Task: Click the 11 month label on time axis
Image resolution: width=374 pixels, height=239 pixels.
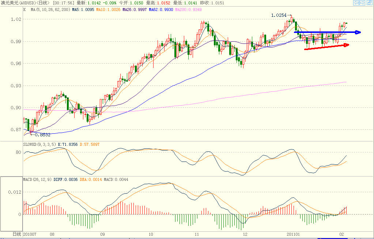Action: coord(197,234)
